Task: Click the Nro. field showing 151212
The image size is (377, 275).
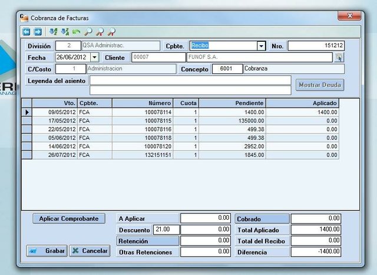Action: click(x=316, y=46)
